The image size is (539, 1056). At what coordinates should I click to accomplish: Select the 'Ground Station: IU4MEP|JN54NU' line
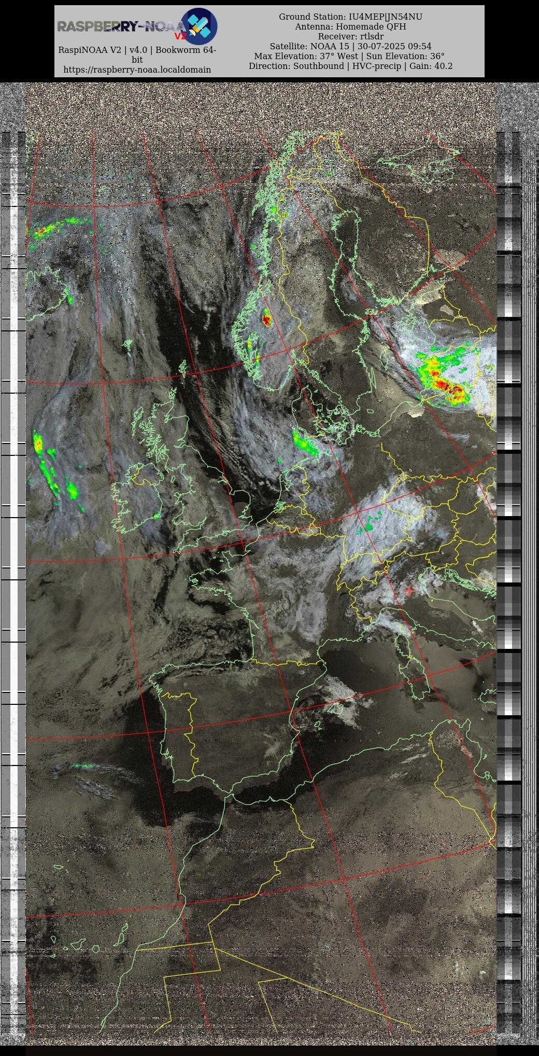click(350, 17)
